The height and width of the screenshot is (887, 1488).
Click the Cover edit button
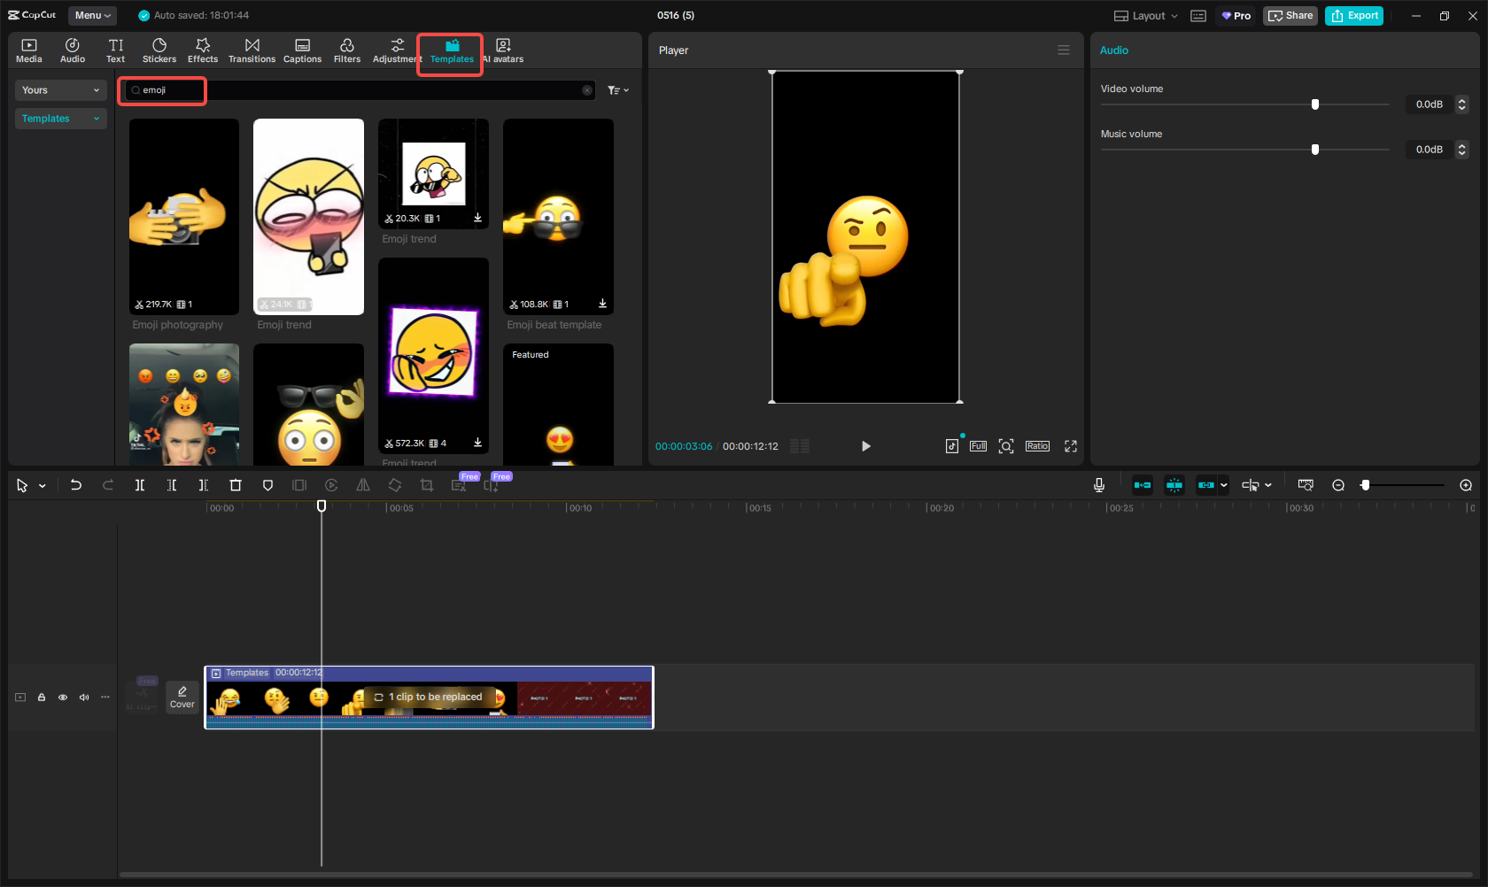point(182,698)
